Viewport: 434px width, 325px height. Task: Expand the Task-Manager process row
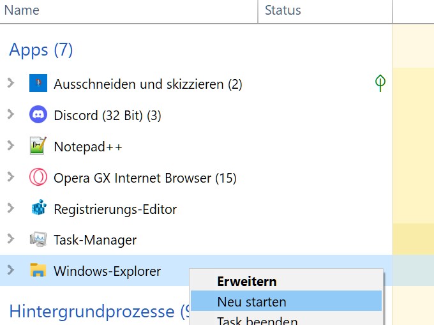point(10,239)
